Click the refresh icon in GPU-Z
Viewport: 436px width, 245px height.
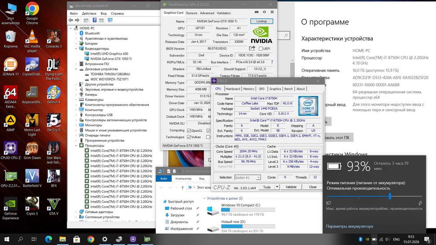[265, 12]
